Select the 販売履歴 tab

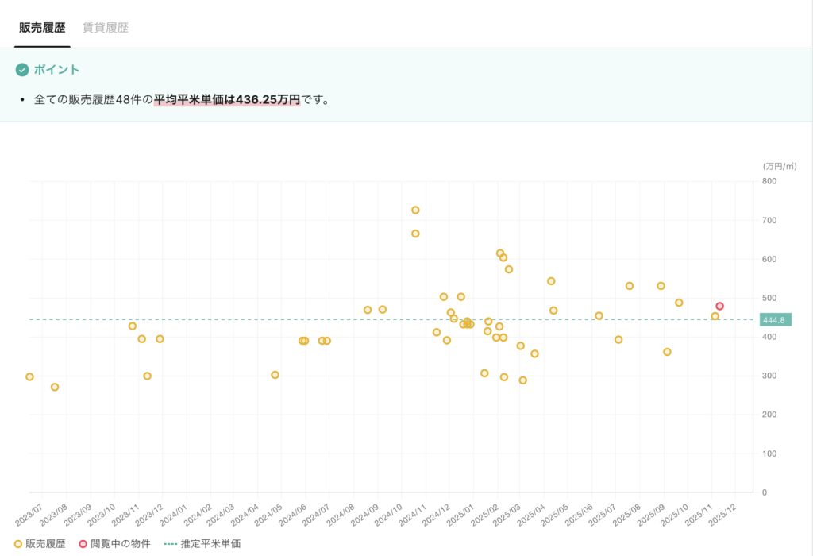coord(42,28)
